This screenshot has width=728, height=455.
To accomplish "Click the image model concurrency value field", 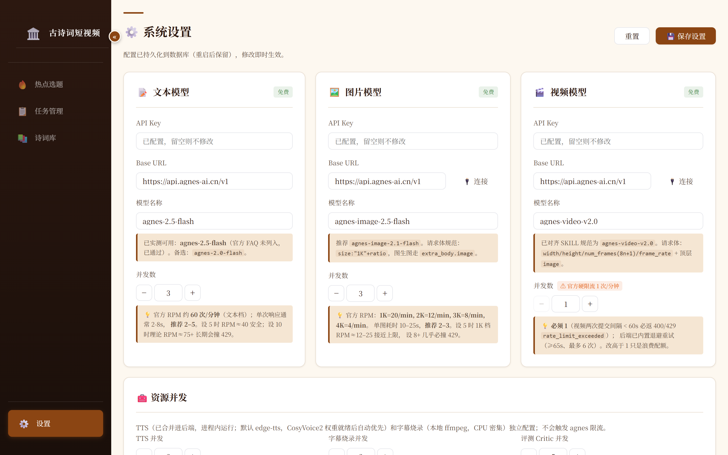I will [x=360, y=293].
